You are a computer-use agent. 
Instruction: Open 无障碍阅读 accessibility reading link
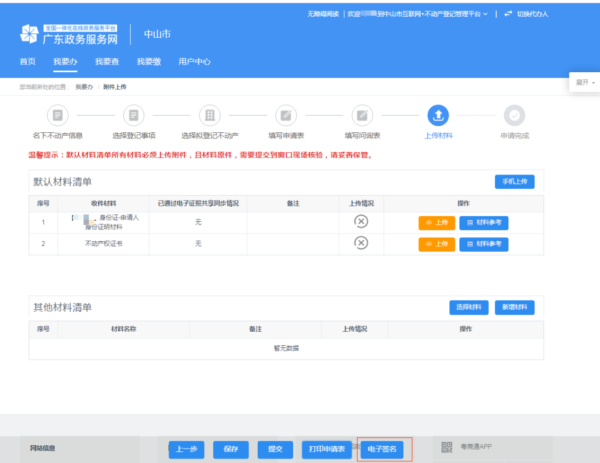coord(323,13)
